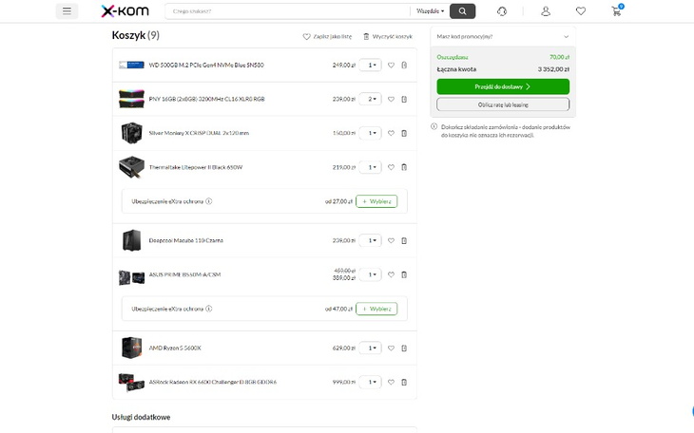This screenshot has width=694, height=433.
Task: Open quantity dropdown for PNY 16GB RAM
Action: pos(370,99)
